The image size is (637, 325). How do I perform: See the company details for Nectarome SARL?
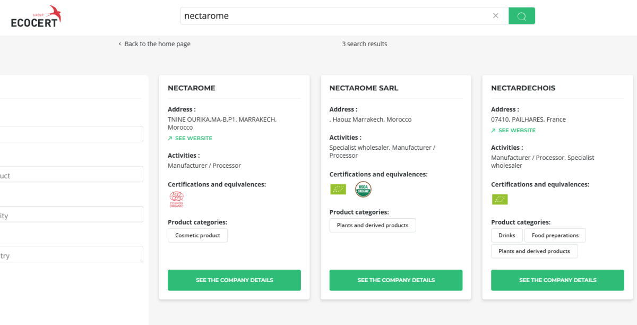click(396, 280)
